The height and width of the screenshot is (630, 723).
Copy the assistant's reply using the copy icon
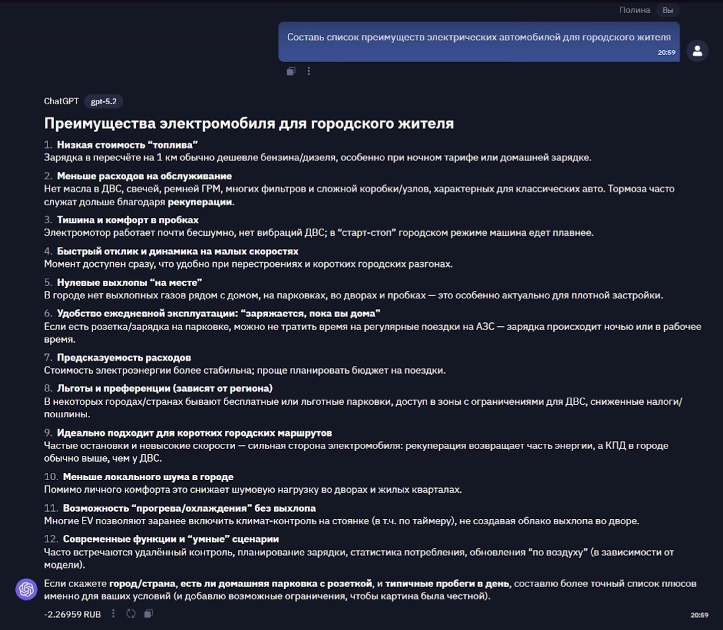[x=148, y=613]
